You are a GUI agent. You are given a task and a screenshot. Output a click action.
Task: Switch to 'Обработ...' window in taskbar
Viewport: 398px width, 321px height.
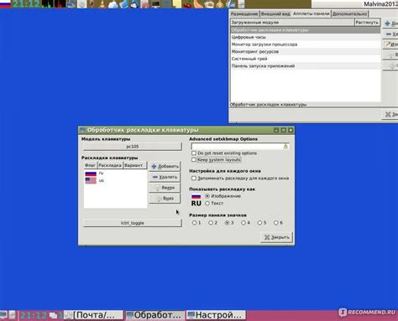[x=154, y=315]
